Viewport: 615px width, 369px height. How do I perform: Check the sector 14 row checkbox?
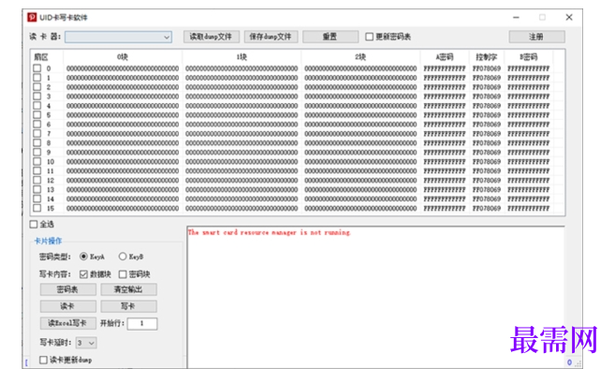pyautogui.click(x=37, y=199)
